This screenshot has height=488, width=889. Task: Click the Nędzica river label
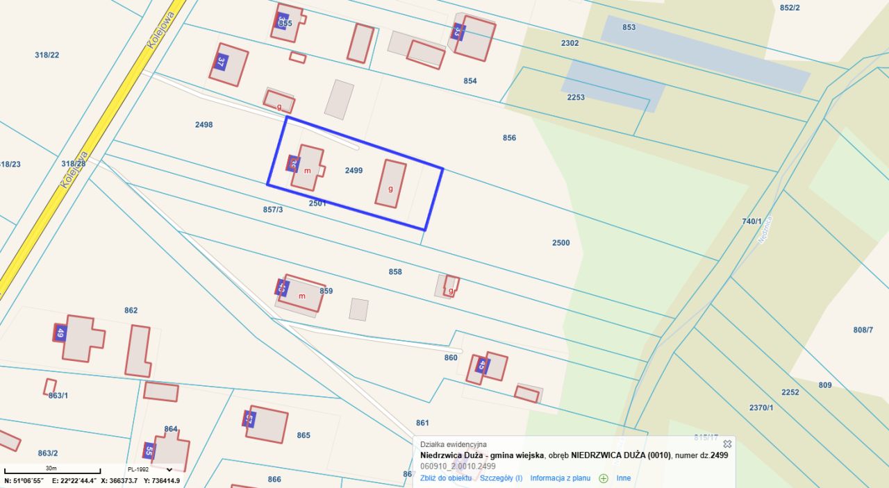(765, 230)
